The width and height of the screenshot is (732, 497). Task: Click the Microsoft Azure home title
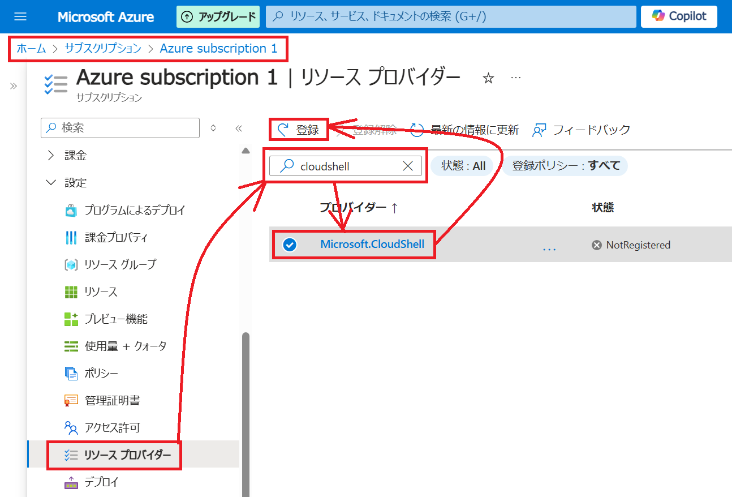click(x=106, y=17)
